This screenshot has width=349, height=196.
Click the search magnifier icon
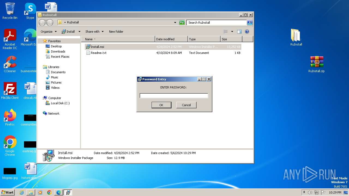pyautogui.click(x=249, y=23)
